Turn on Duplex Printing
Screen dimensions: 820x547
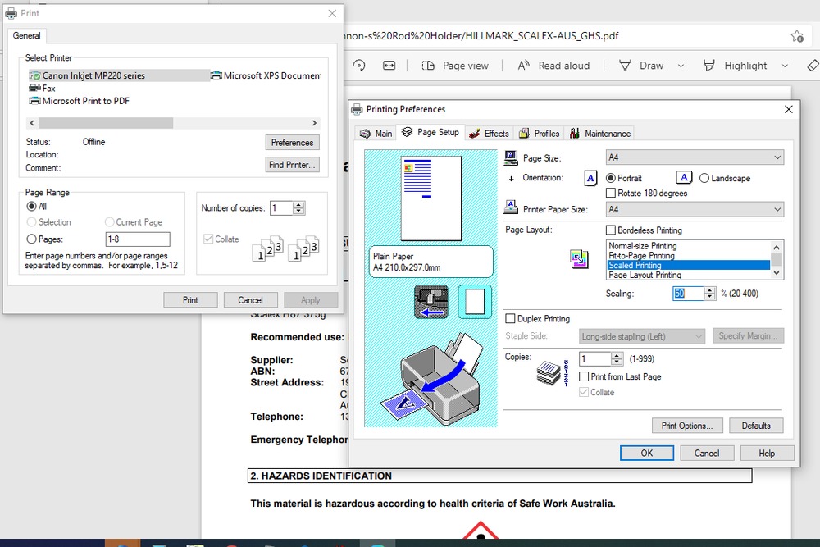point(511,319)
